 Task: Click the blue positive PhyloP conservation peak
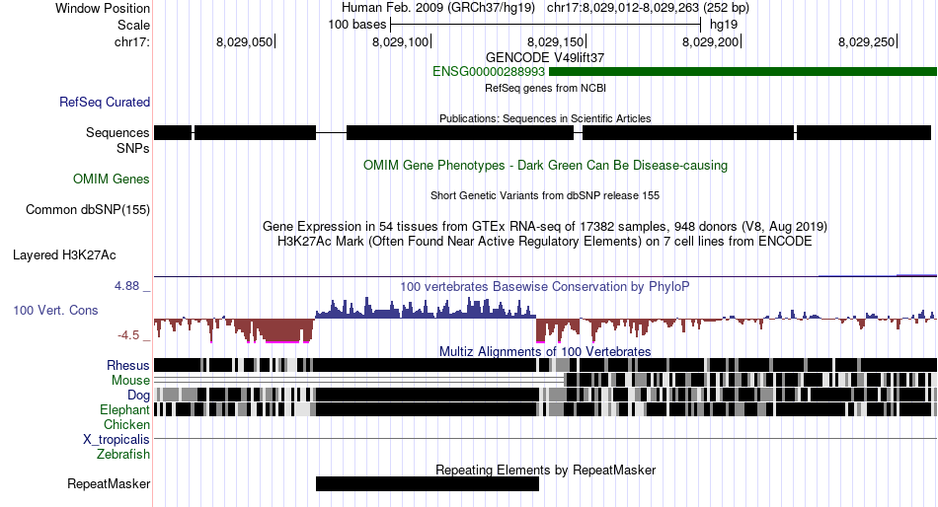tap(426, 309)
